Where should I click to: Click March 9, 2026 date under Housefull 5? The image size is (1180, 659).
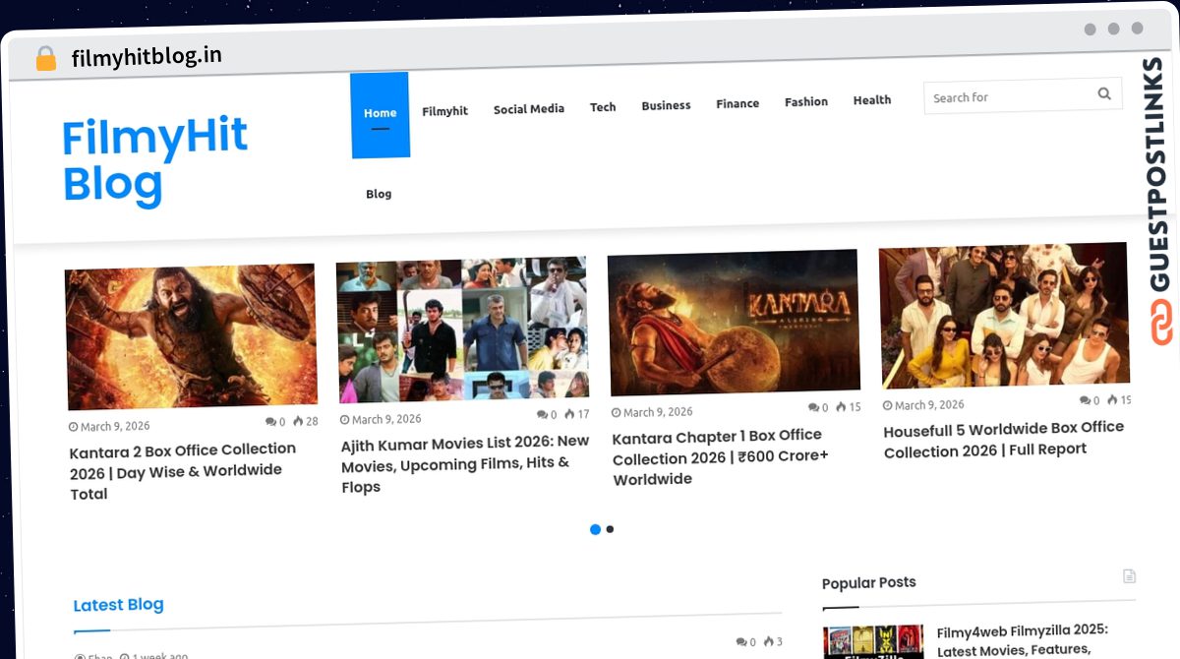[929, 404]
